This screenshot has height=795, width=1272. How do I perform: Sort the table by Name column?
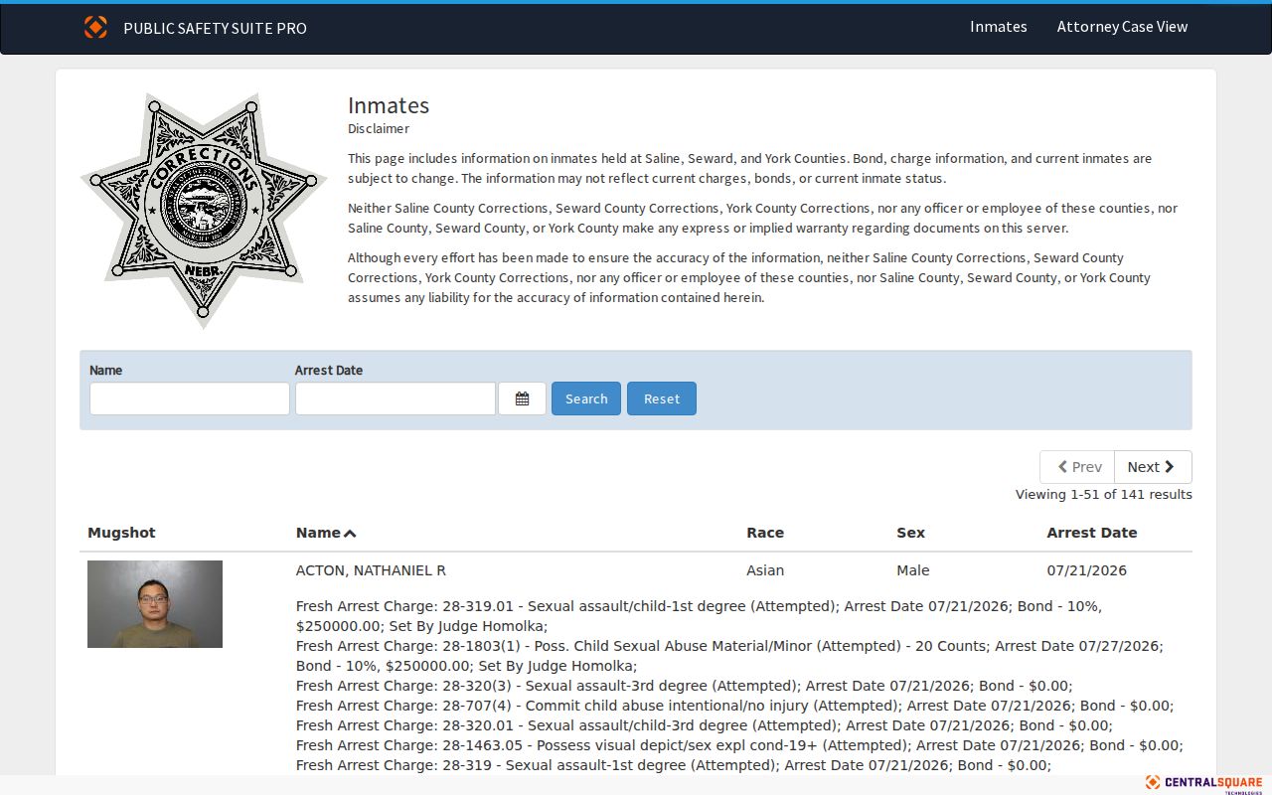(x=326, y=533)
